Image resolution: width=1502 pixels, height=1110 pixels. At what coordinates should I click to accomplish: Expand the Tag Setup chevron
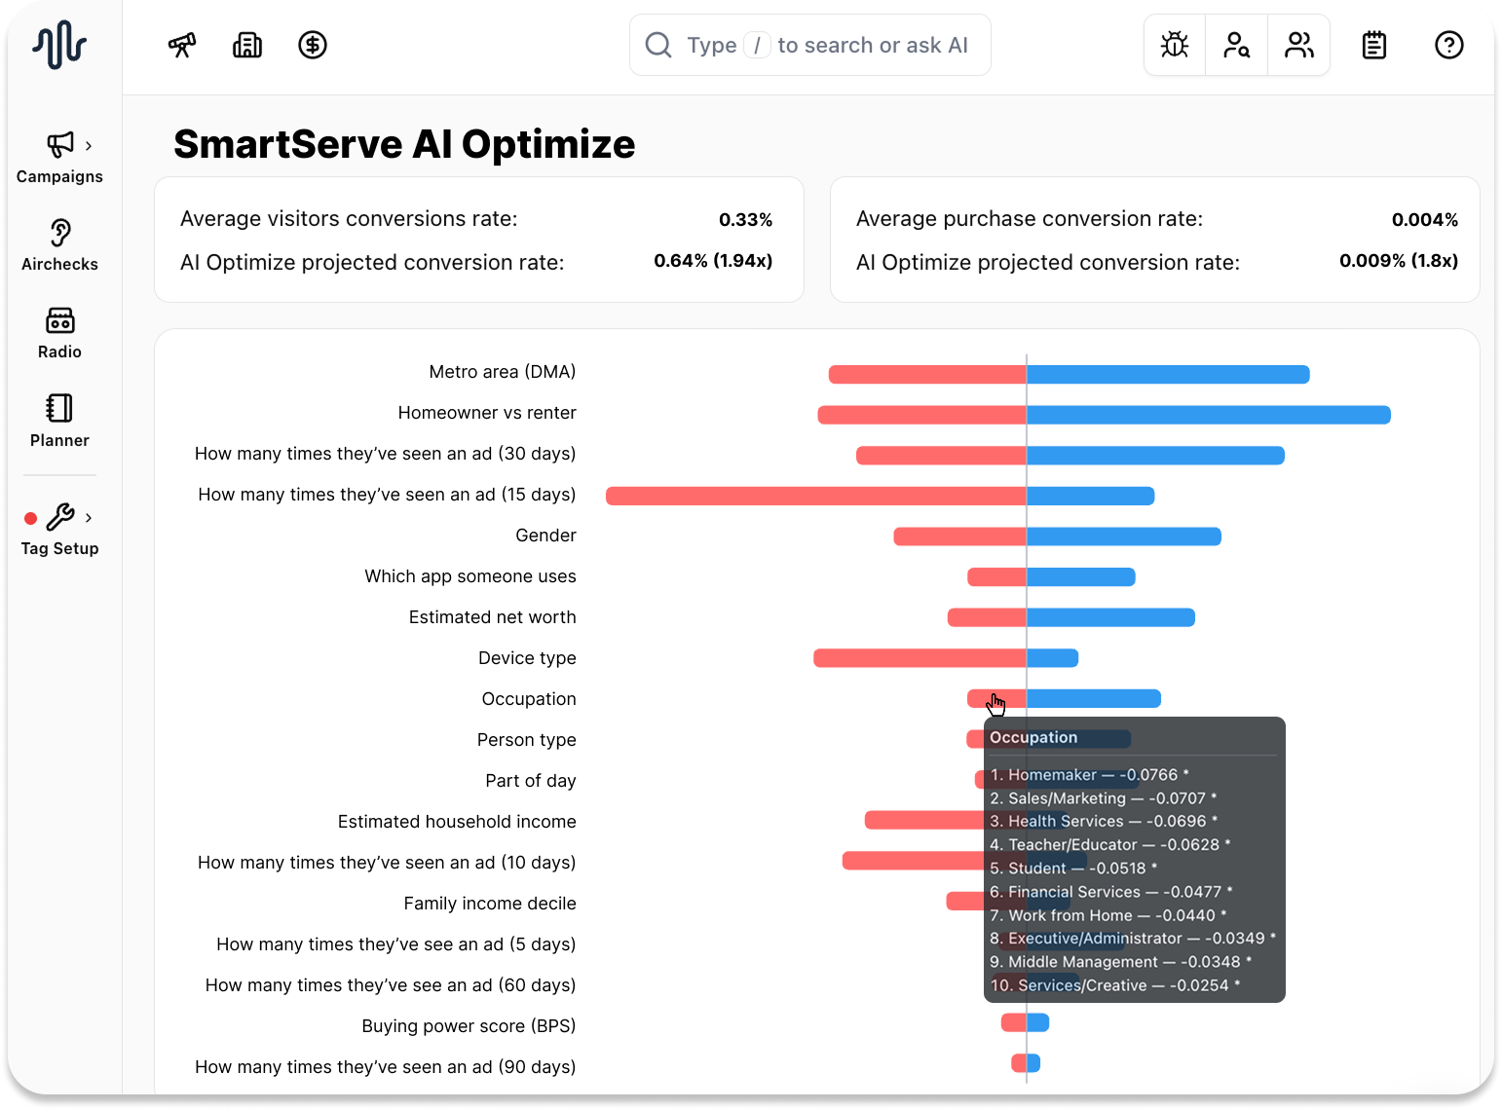(89, 518)
